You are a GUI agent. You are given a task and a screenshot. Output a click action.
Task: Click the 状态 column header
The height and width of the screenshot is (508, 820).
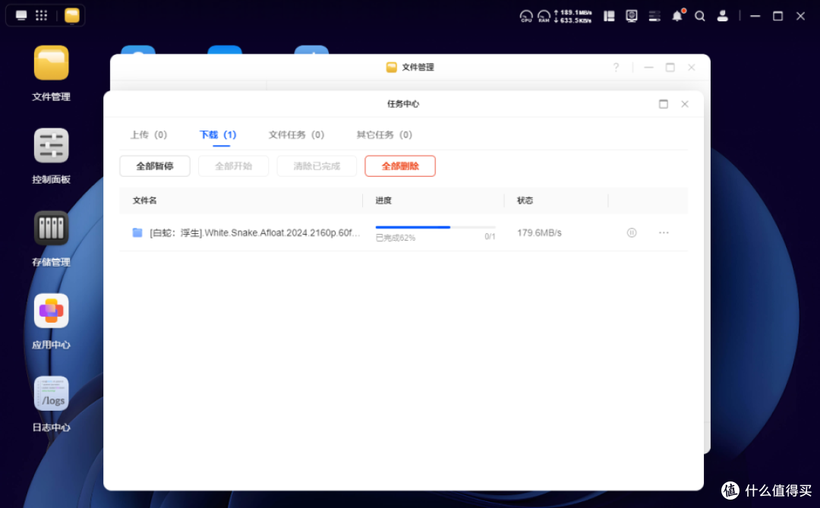coord(525,200)
